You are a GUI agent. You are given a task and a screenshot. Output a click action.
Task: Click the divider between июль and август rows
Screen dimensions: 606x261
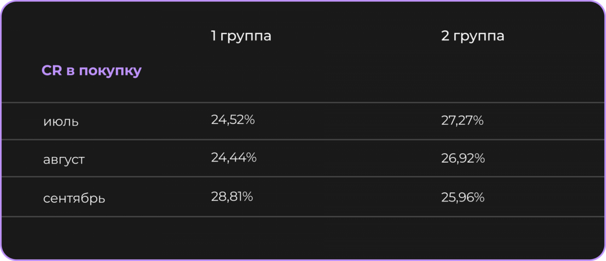(x=303, y=140)
